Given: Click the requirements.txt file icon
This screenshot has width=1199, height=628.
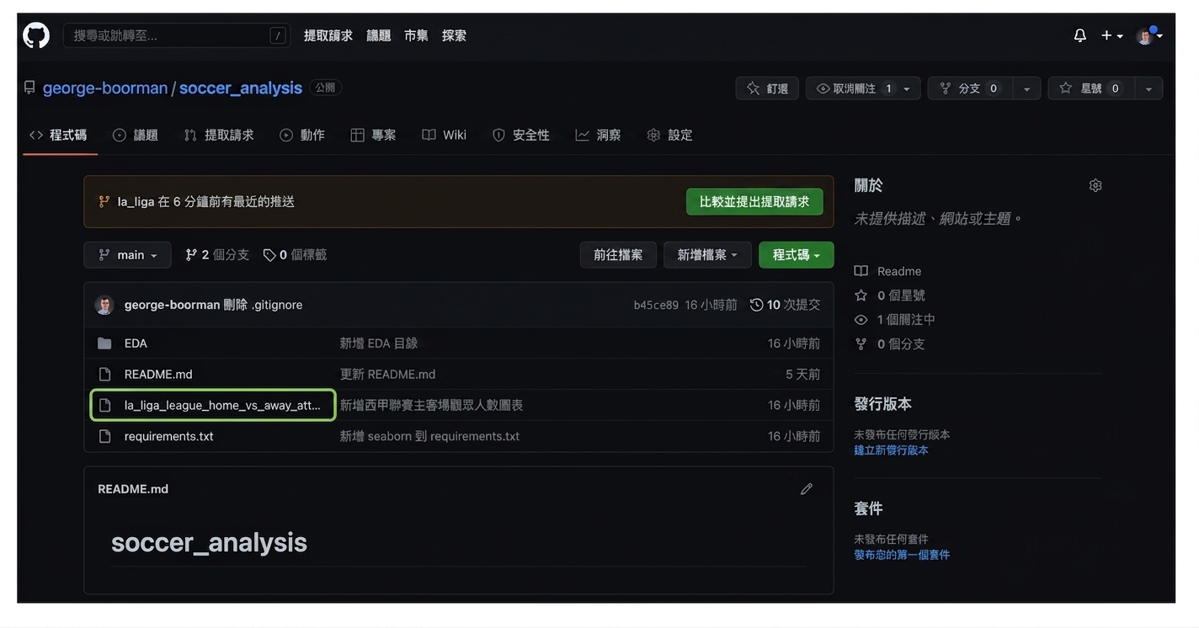Looking at the screenshot, I should coord(104,436).
